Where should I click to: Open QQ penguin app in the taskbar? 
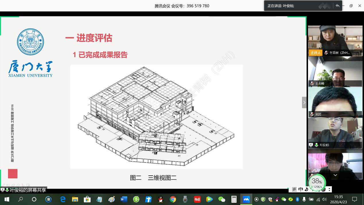pos(160,199)
